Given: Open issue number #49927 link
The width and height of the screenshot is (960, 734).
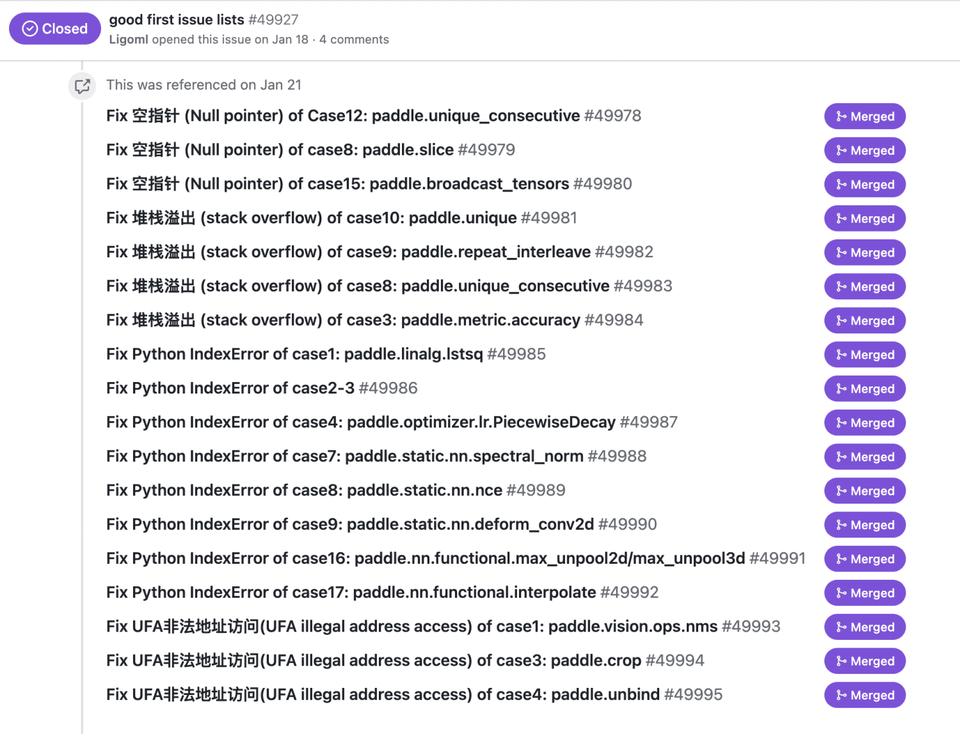Looking at the screenshot, I should click(x=271, y=20).
